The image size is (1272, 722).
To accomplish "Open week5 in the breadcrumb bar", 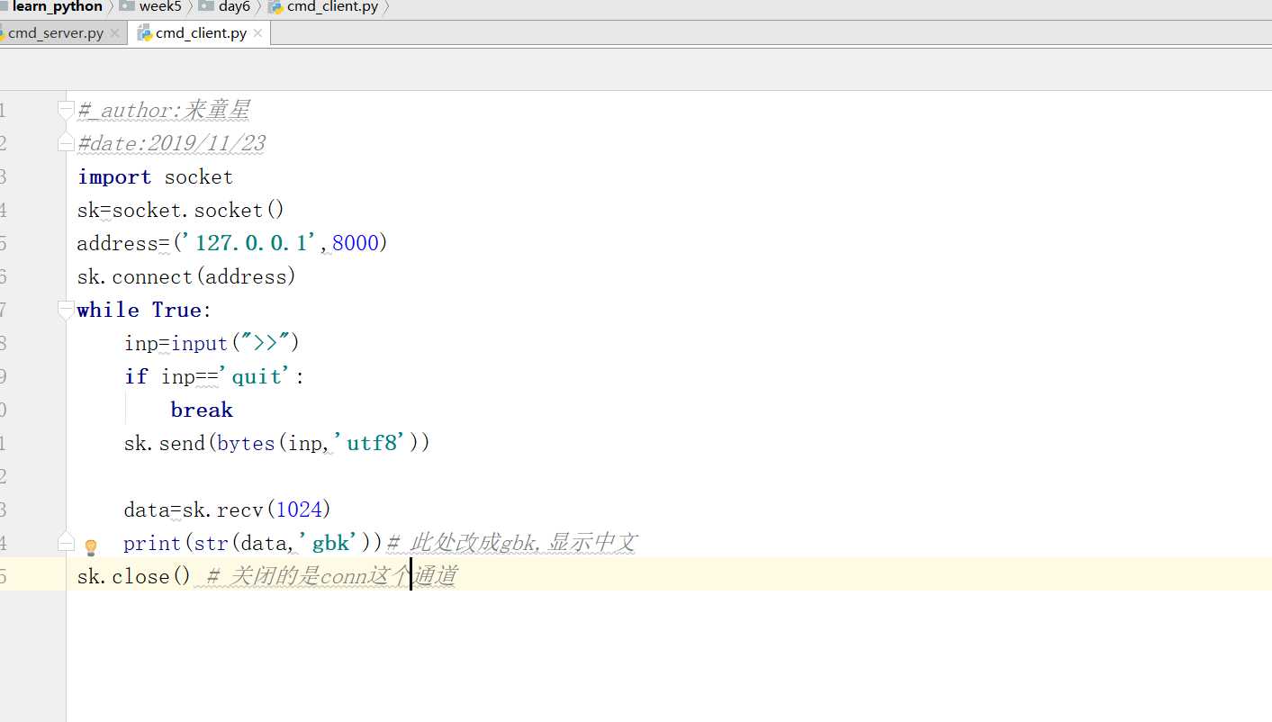I will 160,6.
